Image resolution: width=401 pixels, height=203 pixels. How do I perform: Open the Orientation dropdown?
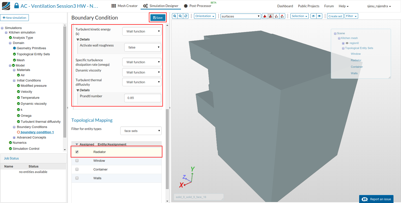click(205, 16)
